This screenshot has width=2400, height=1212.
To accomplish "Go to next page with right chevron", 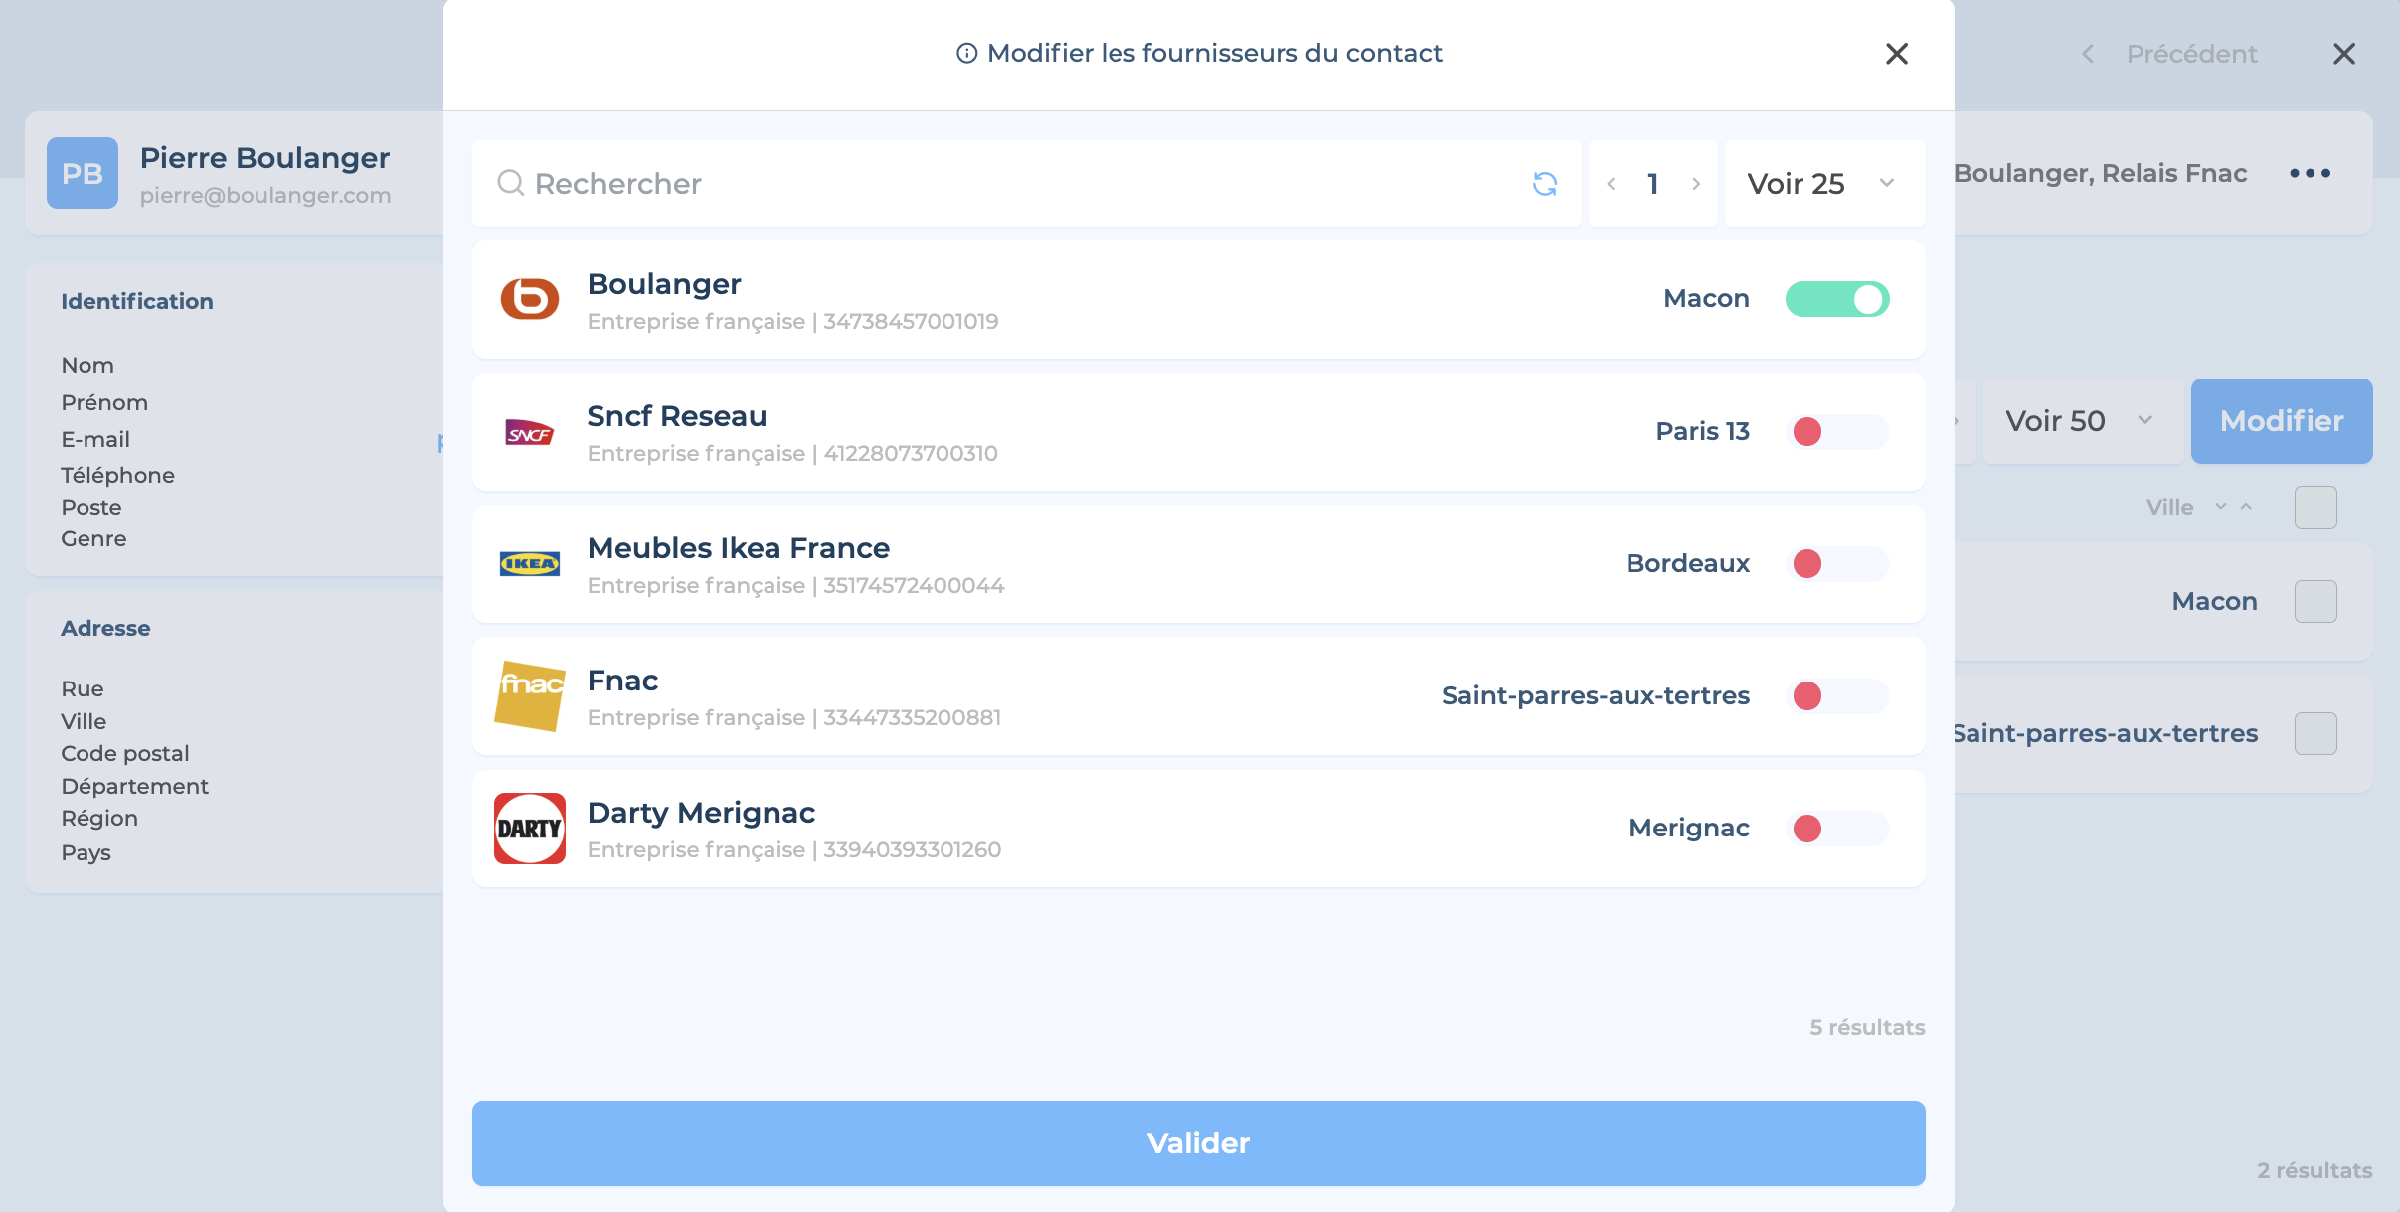I will click(x=1696, y=184).
